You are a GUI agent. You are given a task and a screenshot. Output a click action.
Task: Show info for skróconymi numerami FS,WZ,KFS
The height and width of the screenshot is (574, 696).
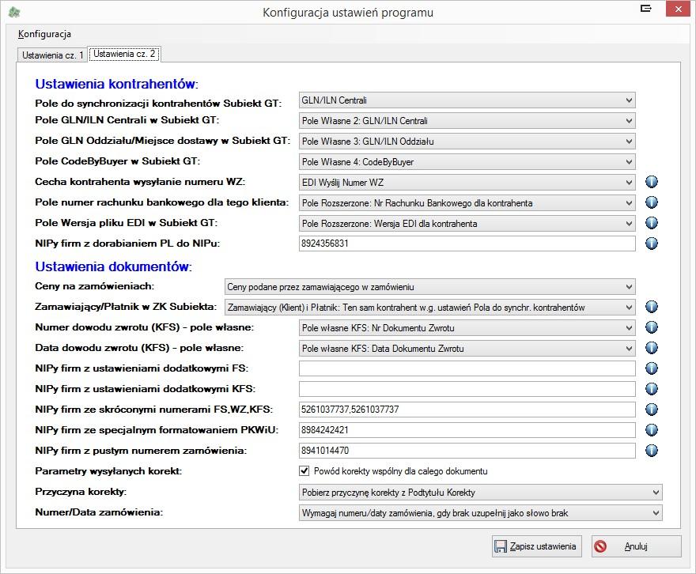[x=651, y=410]
